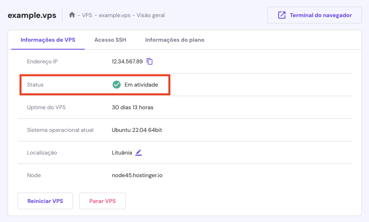Select the Informações de VPS tab

[48, 40]
